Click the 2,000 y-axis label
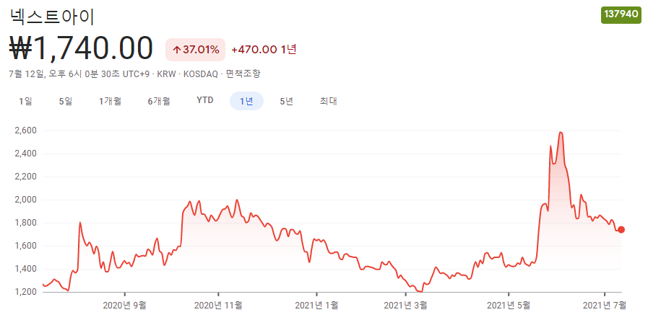 pos(27,200)
